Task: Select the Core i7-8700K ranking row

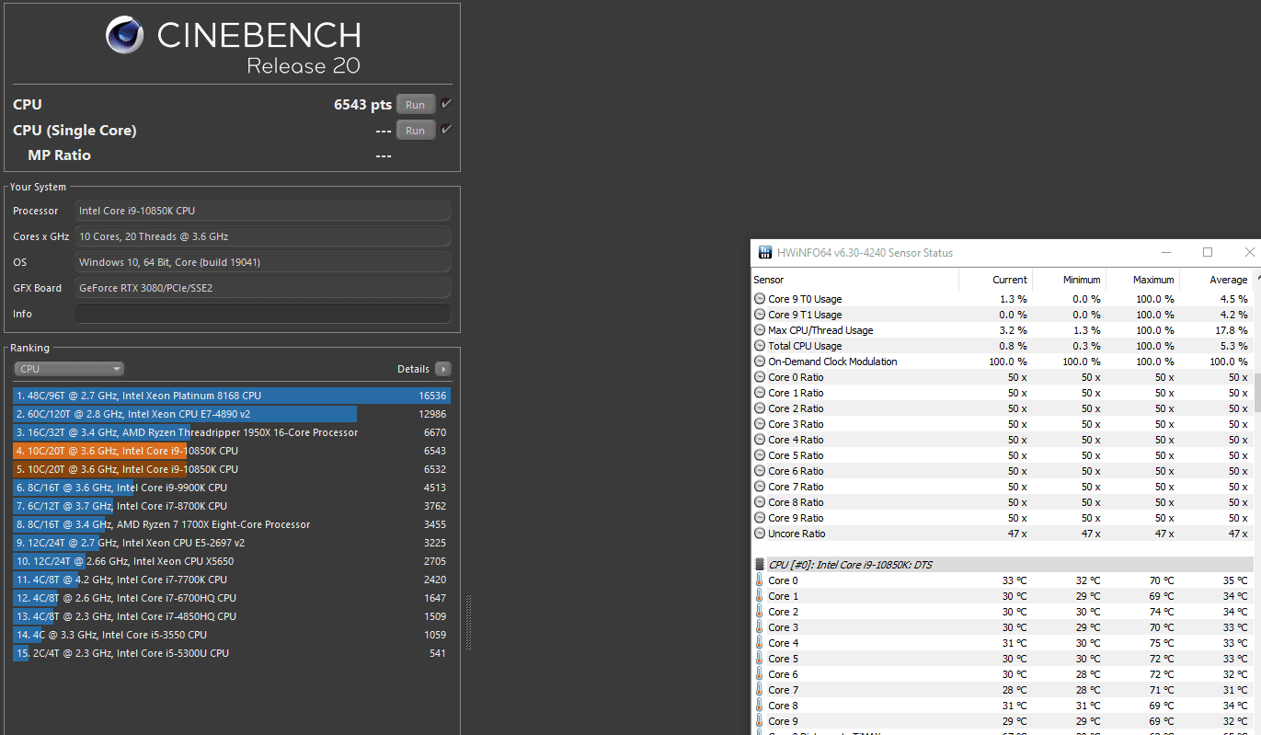Action: point(232,506)
